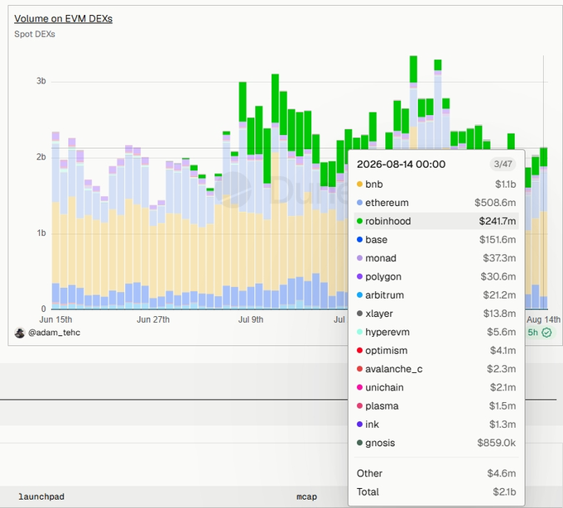Click the 3/47 series count badge
This screenshot has height=508, width=563.
pos(503,165)
